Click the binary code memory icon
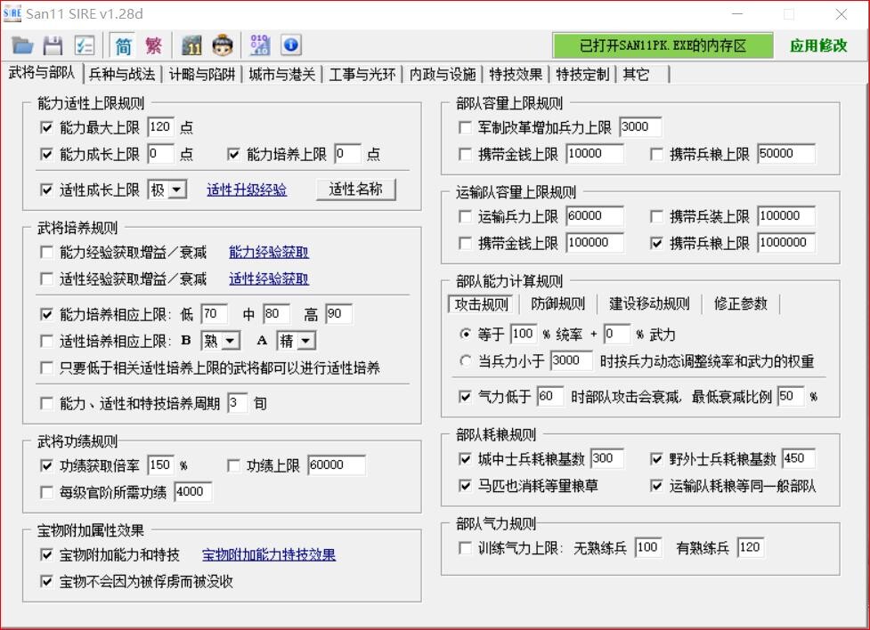 click(260, 44)
